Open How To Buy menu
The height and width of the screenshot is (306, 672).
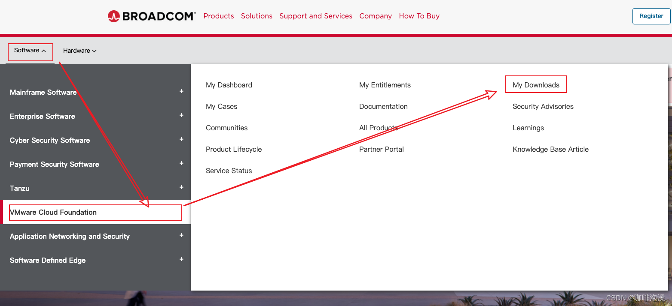[419, 16]
